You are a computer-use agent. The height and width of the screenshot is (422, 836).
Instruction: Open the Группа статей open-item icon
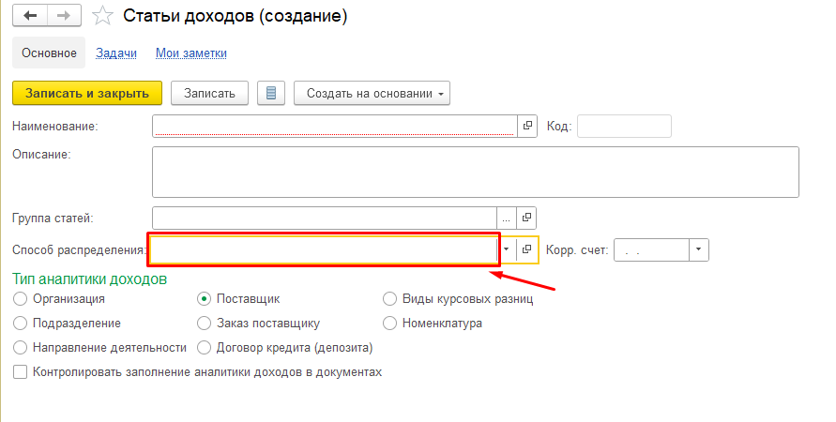point(526,218)
